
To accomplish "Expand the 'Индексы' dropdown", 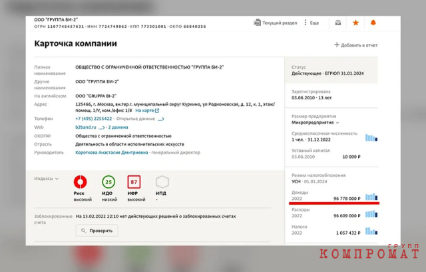I will point(46,179).
